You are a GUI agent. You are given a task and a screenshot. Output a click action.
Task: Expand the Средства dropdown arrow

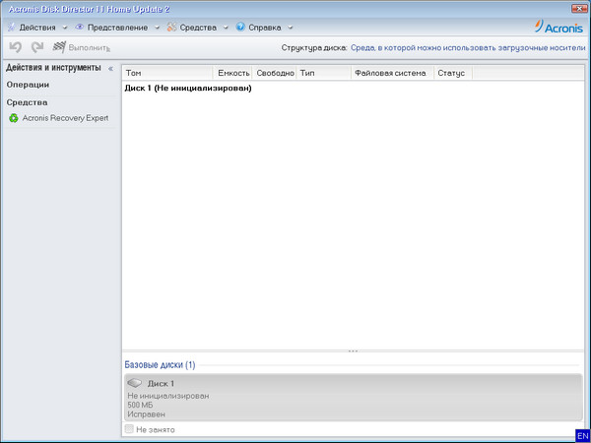click(226, 28)
